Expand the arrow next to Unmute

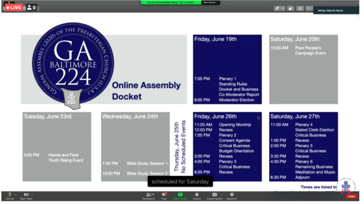click(16, 195)
